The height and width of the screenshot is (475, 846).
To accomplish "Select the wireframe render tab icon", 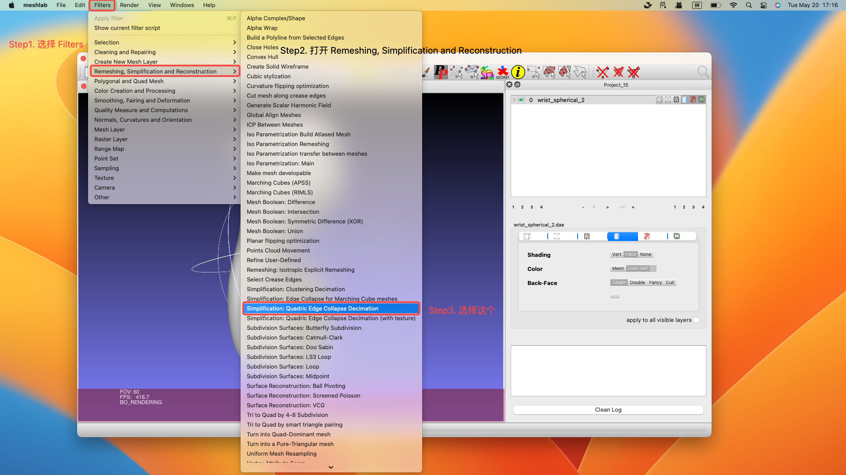I will (x=587, y=237).
